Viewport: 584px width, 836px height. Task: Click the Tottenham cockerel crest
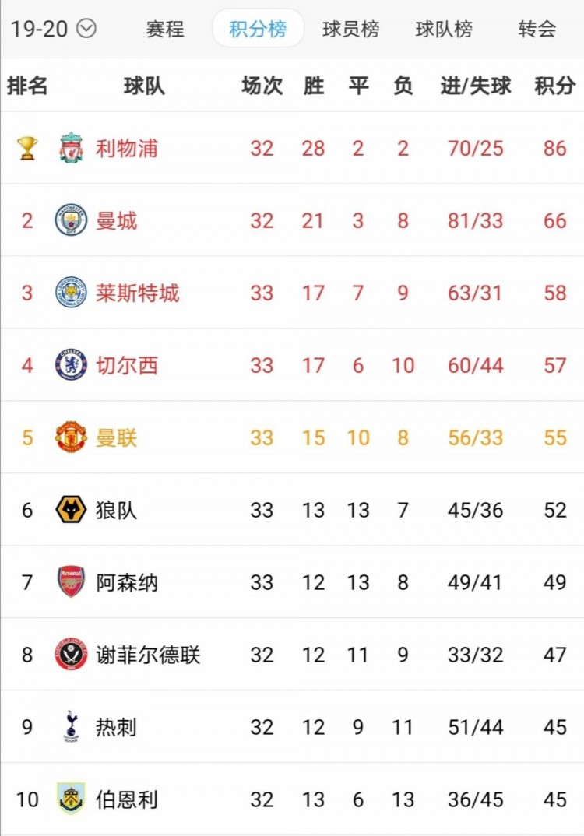click(x=71, y=726)
